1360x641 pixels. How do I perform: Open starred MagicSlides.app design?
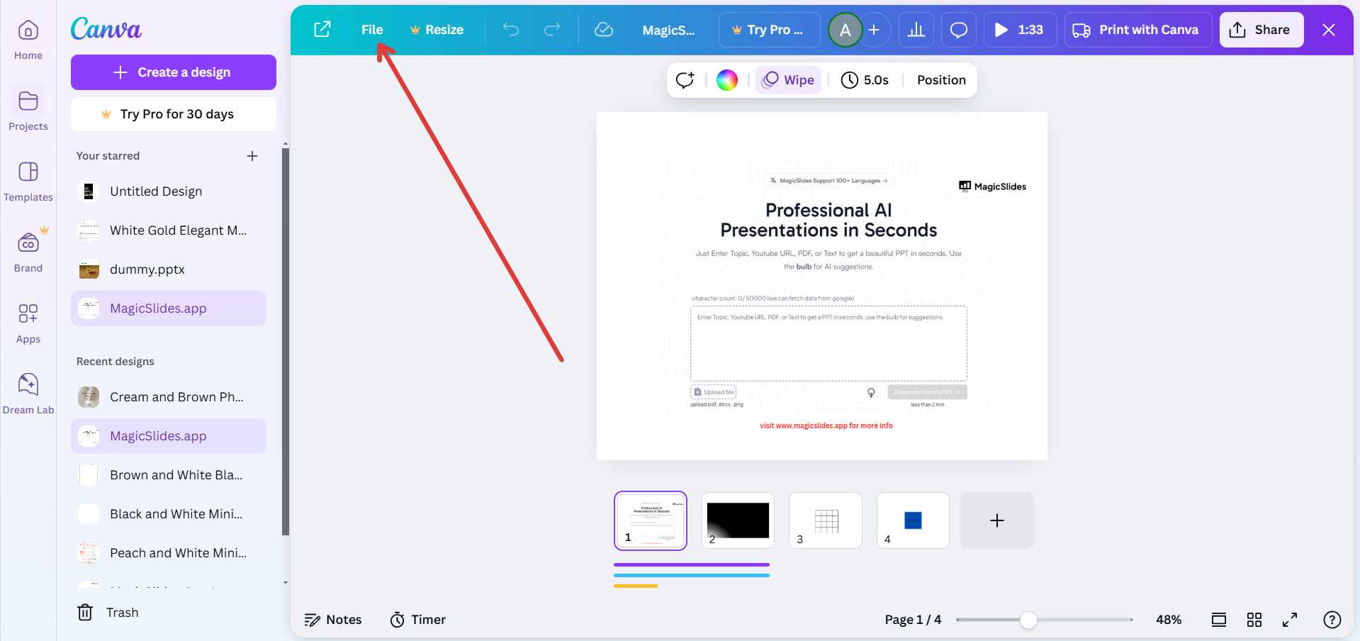click(169, 308)
